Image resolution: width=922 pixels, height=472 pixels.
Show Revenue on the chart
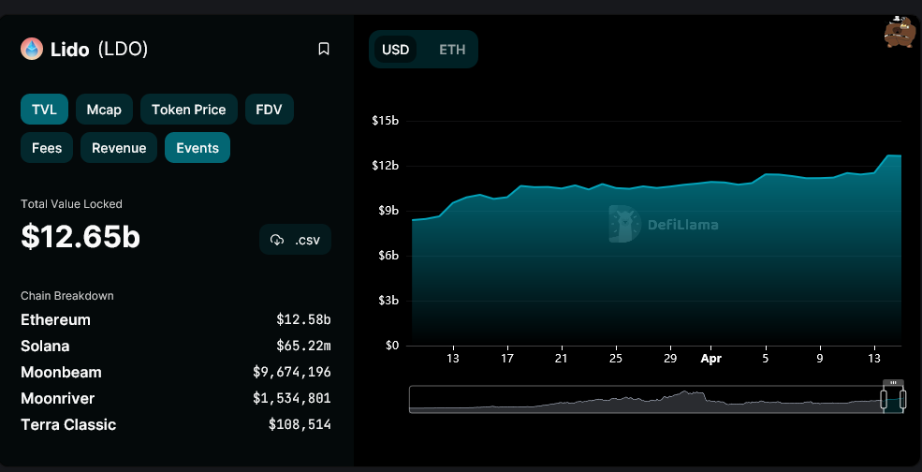click(x=119, y=148)
